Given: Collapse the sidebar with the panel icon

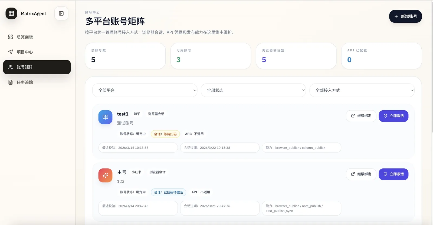Looking at the screenshot, I should tap(61, 14).
